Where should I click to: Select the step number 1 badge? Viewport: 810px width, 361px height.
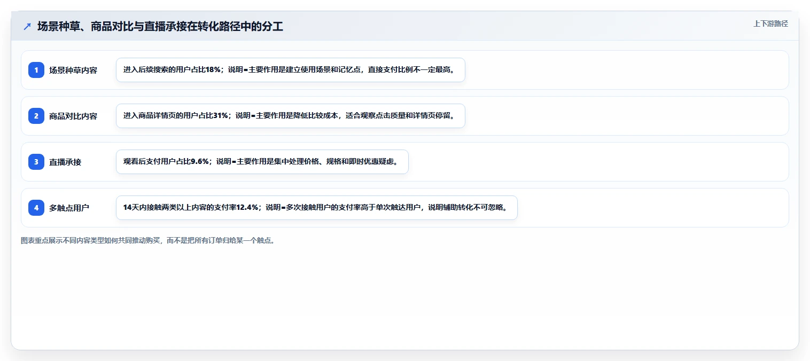coord(36,70)
